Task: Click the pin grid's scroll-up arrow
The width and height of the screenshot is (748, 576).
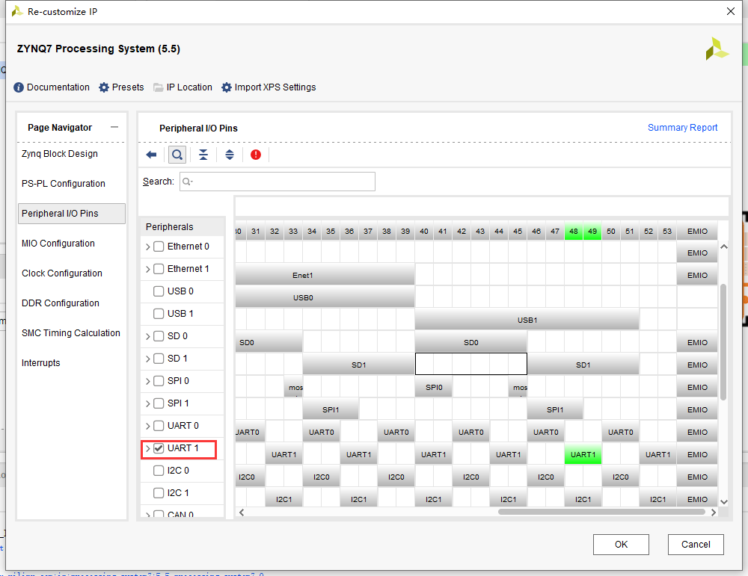Action: click(723, 247)
